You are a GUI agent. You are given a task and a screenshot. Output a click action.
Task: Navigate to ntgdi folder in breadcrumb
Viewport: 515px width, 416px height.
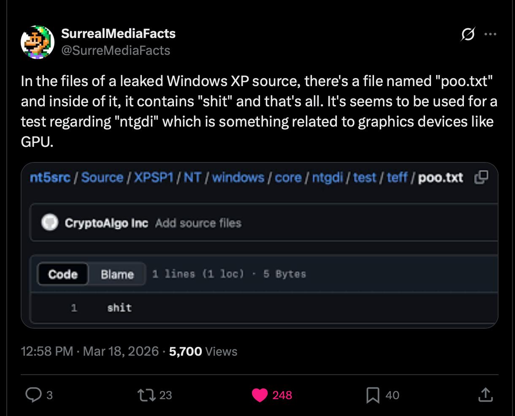point(327,178)
